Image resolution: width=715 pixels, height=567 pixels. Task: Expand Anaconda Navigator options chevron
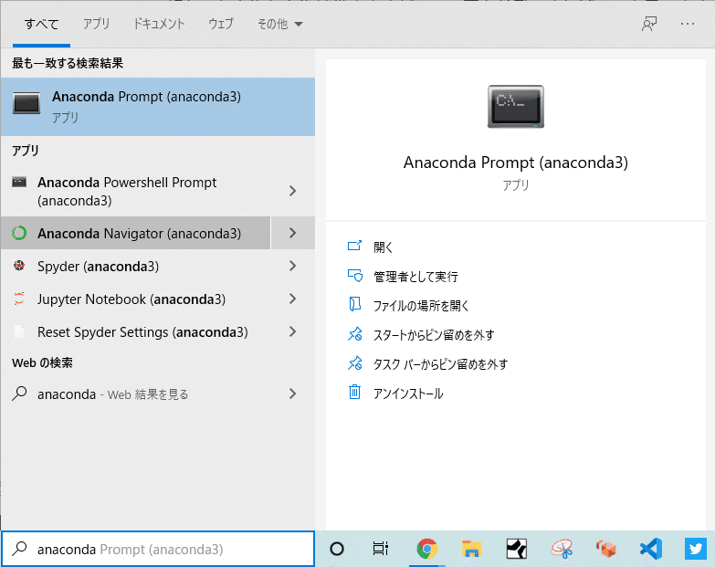[293, 233]
